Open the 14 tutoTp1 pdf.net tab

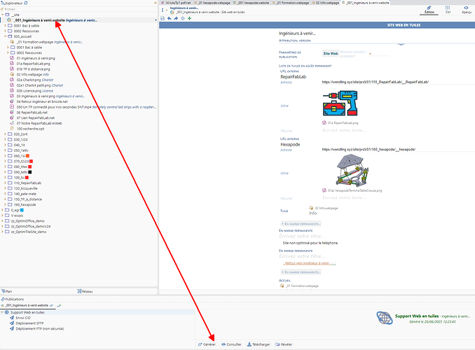(x=176, y=3)
